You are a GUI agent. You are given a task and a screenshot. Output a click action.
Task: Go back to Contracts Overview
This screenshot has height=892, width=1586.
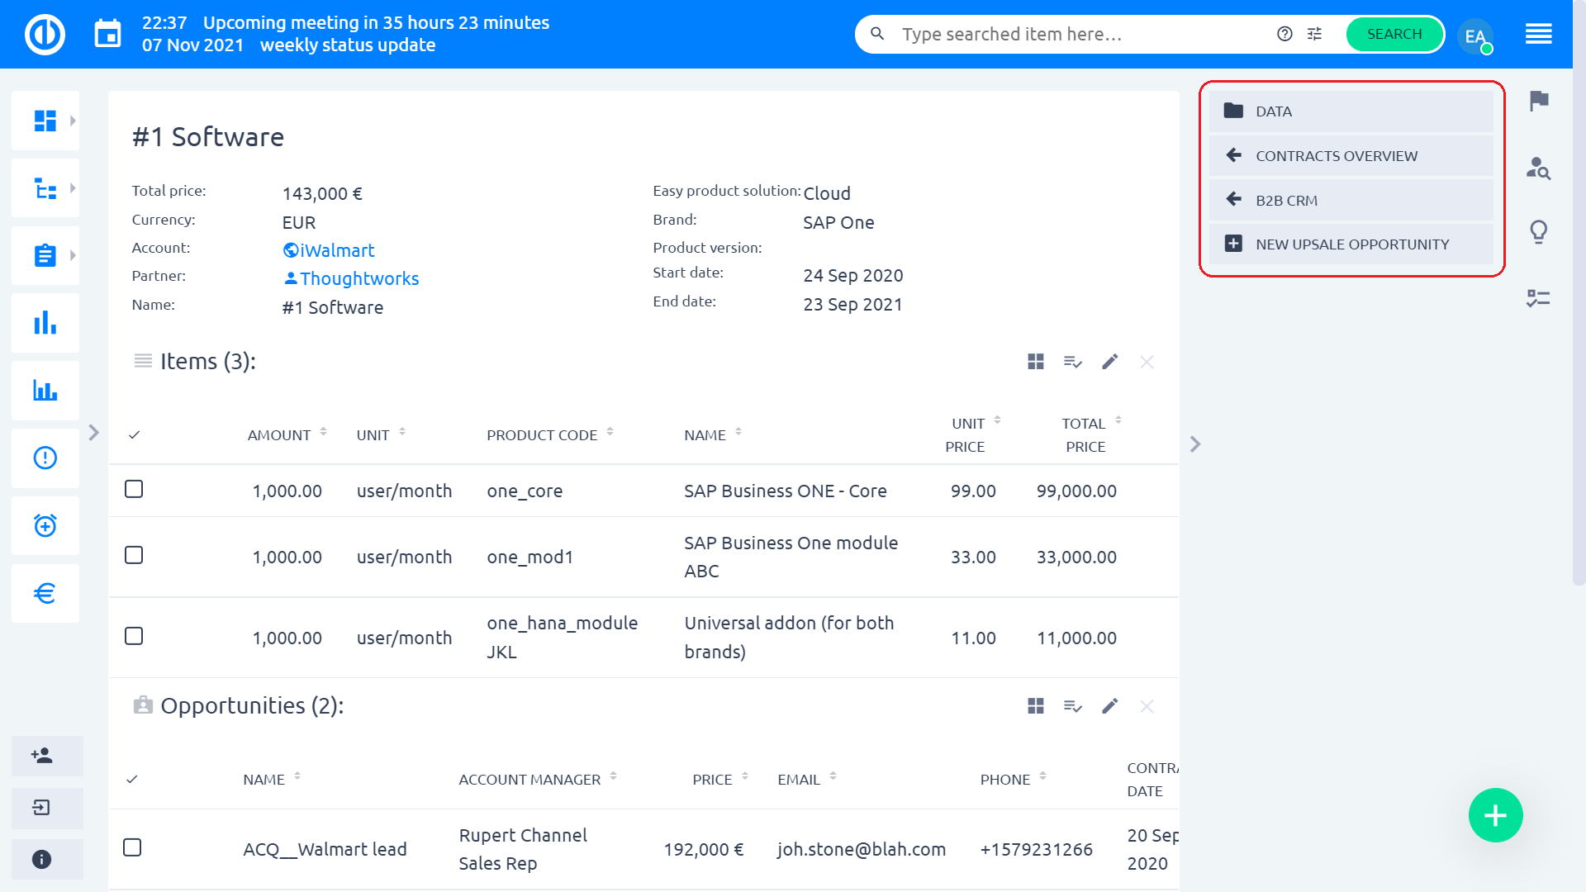point(1351,156)
